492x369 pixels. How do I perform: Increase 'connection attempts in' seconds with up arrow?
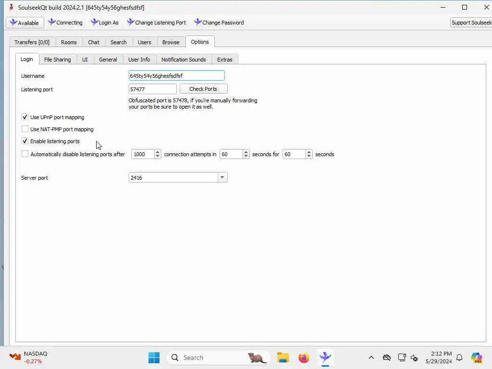[246, 152]
